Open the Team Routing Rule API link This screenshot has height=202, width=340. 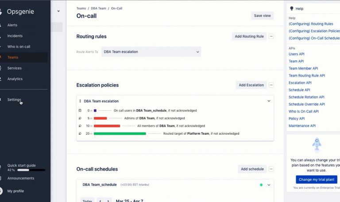pyautogui.click(x=307, y=75)
